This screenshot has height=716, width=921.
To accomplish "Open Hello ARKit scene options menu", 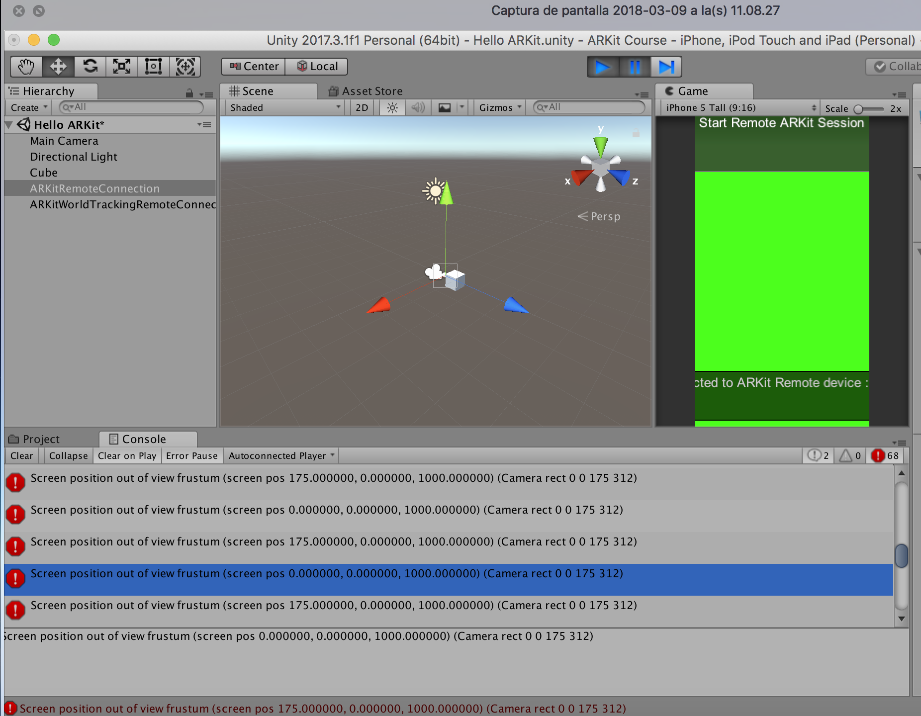I will pos(204,125).
